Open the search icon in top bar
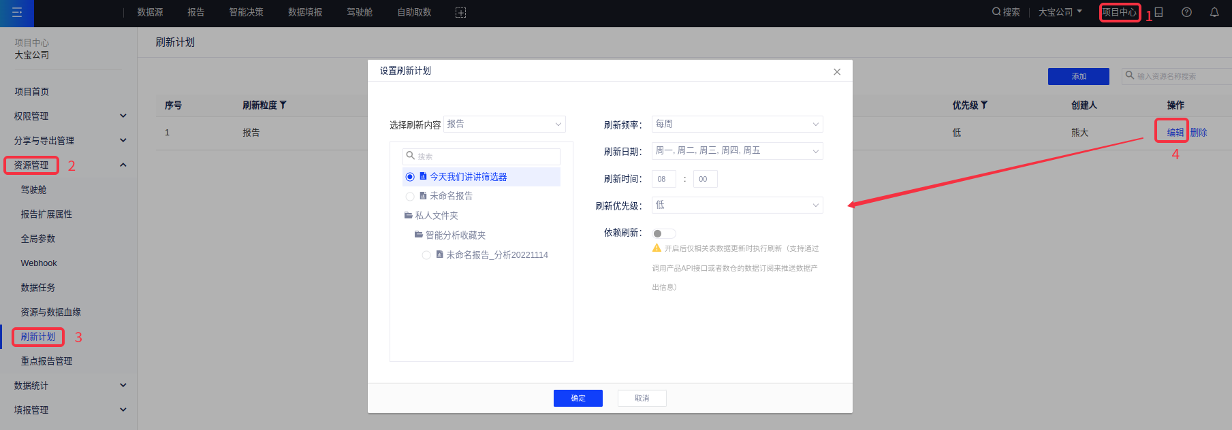 [x=996, y=12]
